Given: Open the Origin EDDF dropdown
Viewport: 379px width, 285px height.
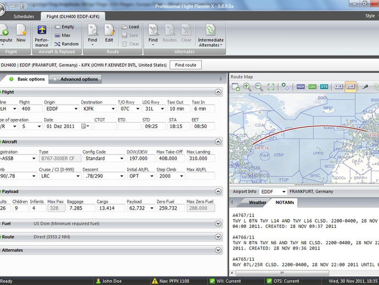Looking at the screenshot, I should click(76, 109).
